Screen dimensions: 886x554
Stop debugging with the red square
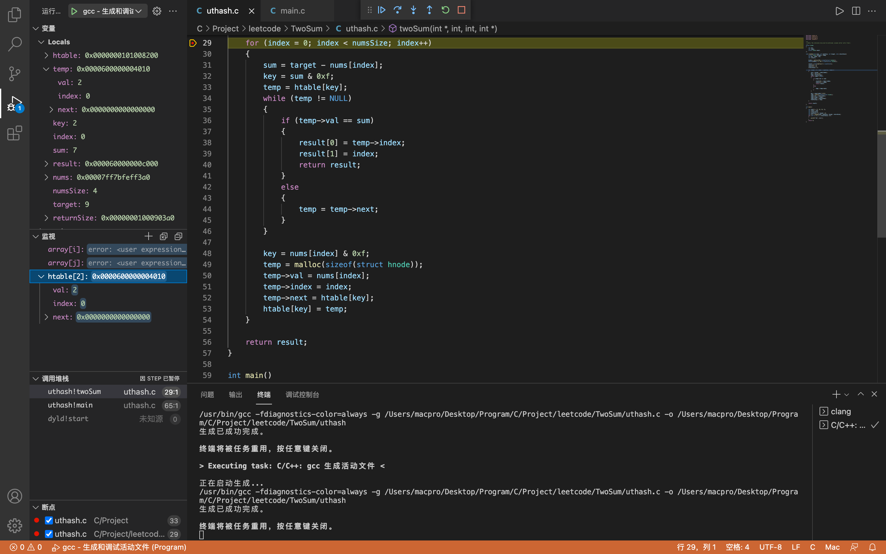click(461, 10)
